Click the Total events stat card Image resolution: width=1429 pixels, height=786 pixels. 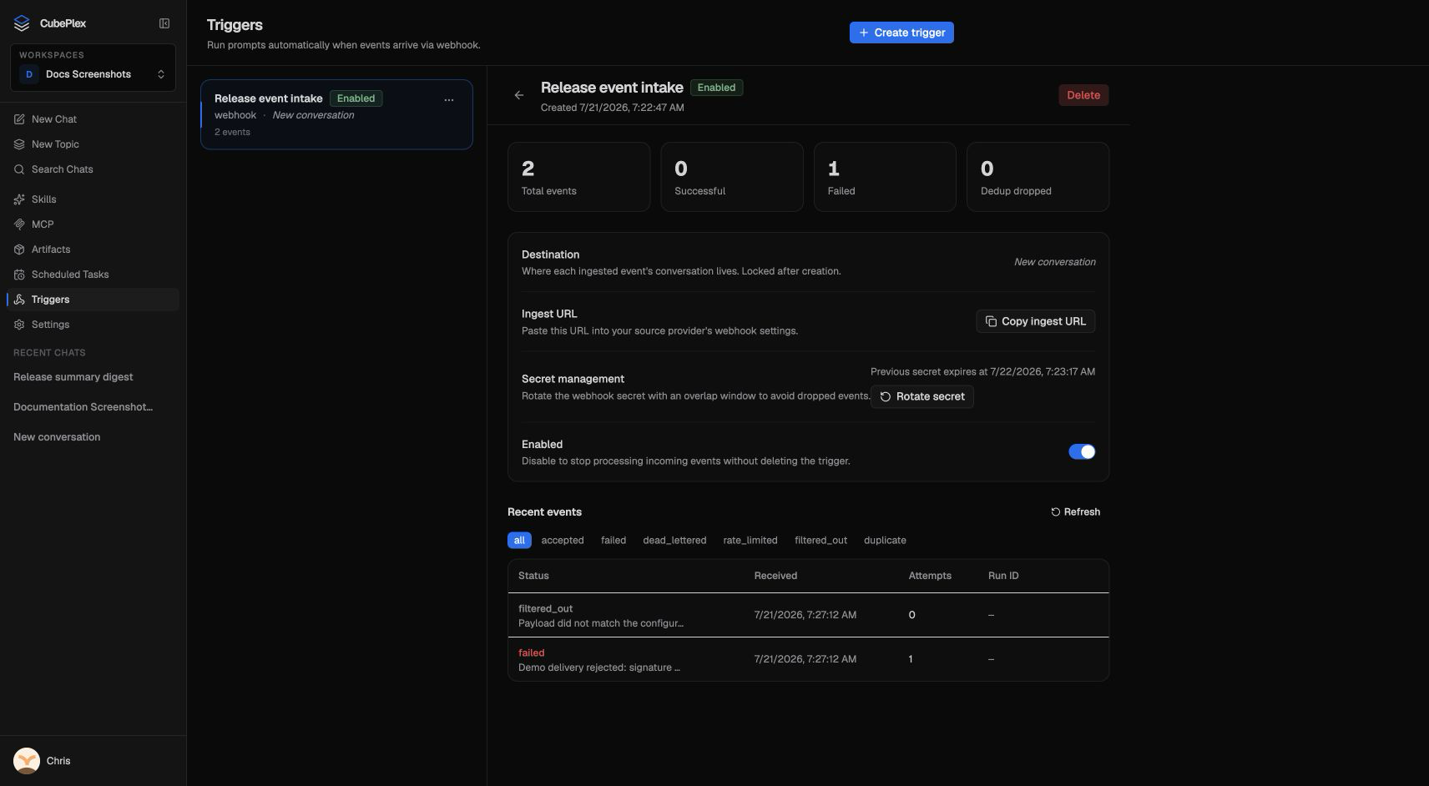578,177
